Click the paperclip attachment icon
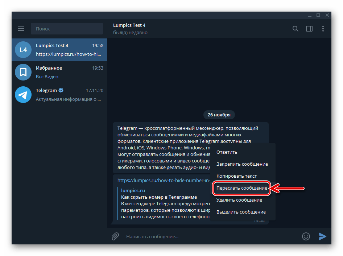Image resolution: width=343 pixels, height=256 pixels. [x=115, y=236]
